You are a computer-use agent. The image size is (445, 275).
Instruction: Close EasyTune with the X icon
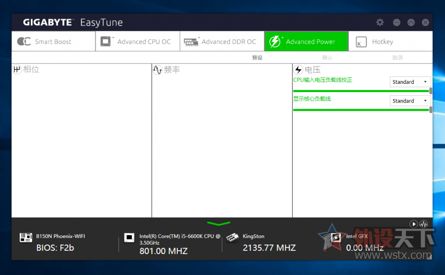click(x=425, y=23)
